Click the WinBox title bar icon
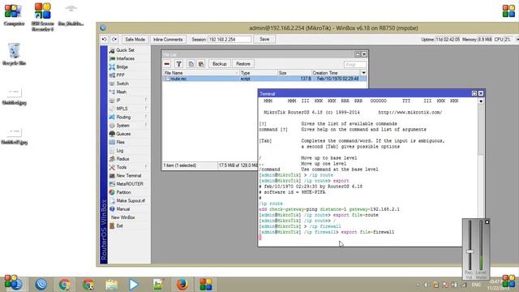The height and width of the screenshot is (292, 519). tap(103, 28)
